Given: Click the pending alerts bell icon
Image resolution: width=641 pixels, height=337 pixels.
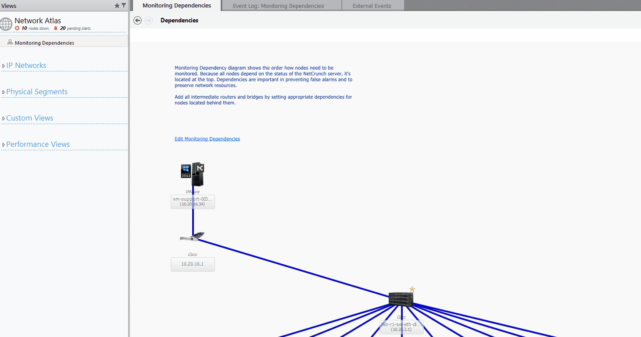Looking at the screenshot, I should pos(56,28).
